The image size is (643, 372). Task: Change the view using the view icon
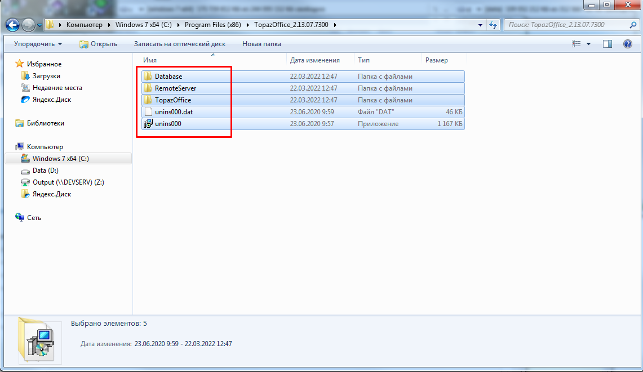click(576, 44)
